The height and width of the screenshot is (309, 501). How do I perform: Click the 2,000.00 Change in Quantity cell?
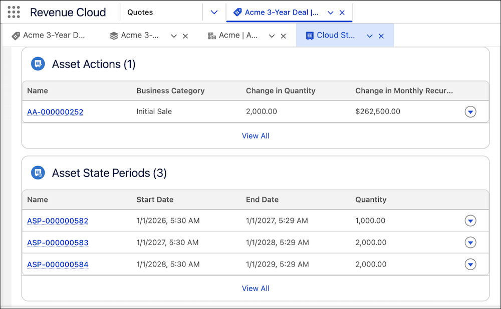pos(262,111)
